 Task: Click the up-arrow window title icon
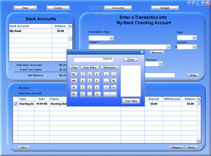tap(194, 3)
